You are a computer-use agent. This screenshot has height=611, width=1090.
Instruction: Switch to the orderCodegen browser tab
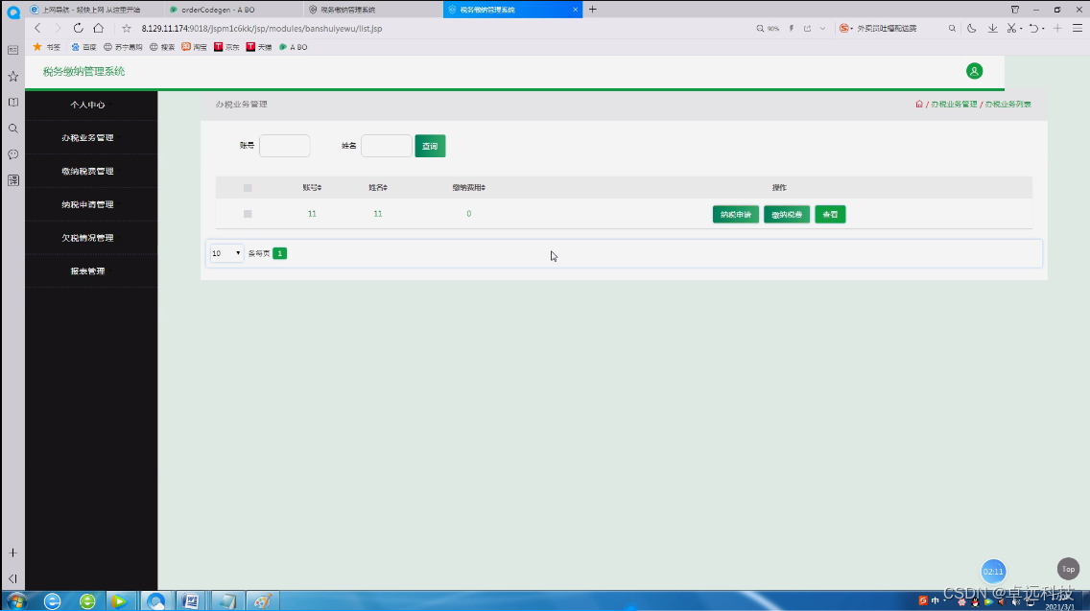tap(211, 10)
